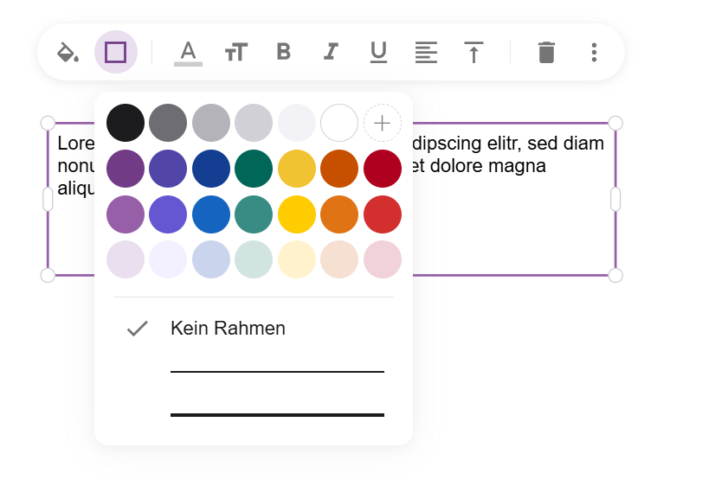The height and width of the screenshot is (486, 702).
Task: Pick the pale peach pastel swatch
Action: [x=339, y=259]
